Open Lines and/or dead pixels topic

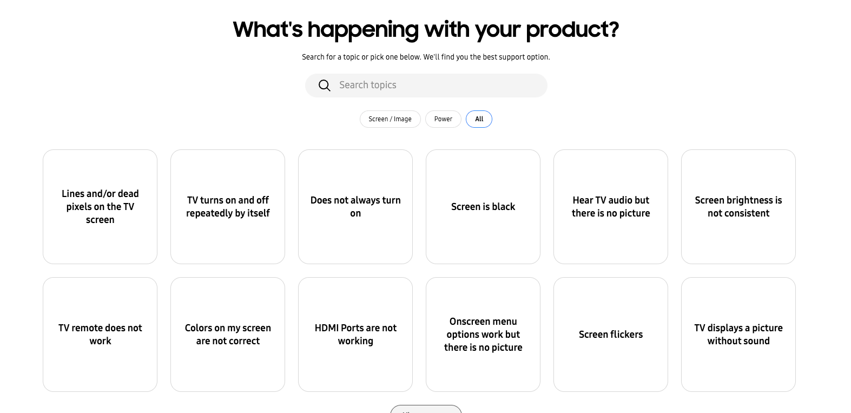tap(100, 207)
